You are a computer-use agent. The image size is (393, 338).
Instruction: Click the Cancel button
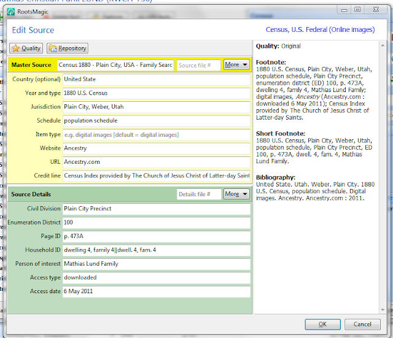(x=362, y=325)
